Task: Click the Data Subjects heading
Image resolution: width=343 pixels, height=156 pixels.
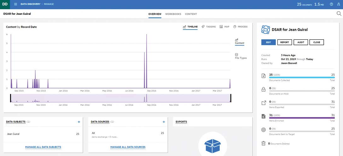Action: 16,122
